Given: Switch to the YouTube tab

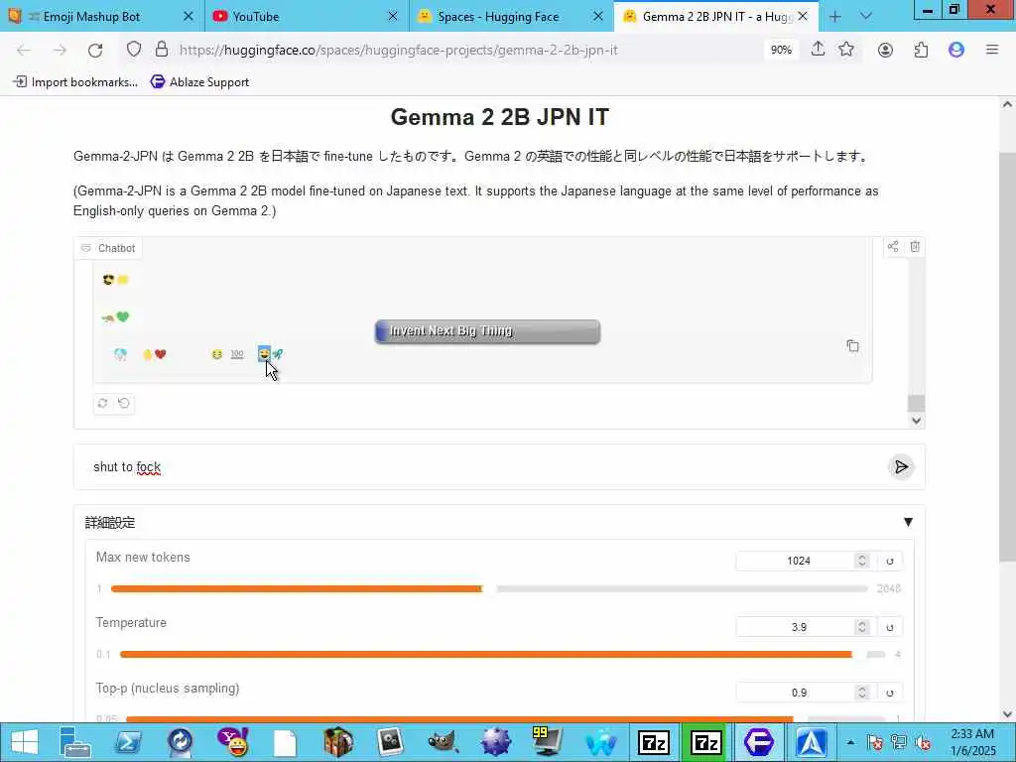Looking at the screenshot, I should pos(307,16).
